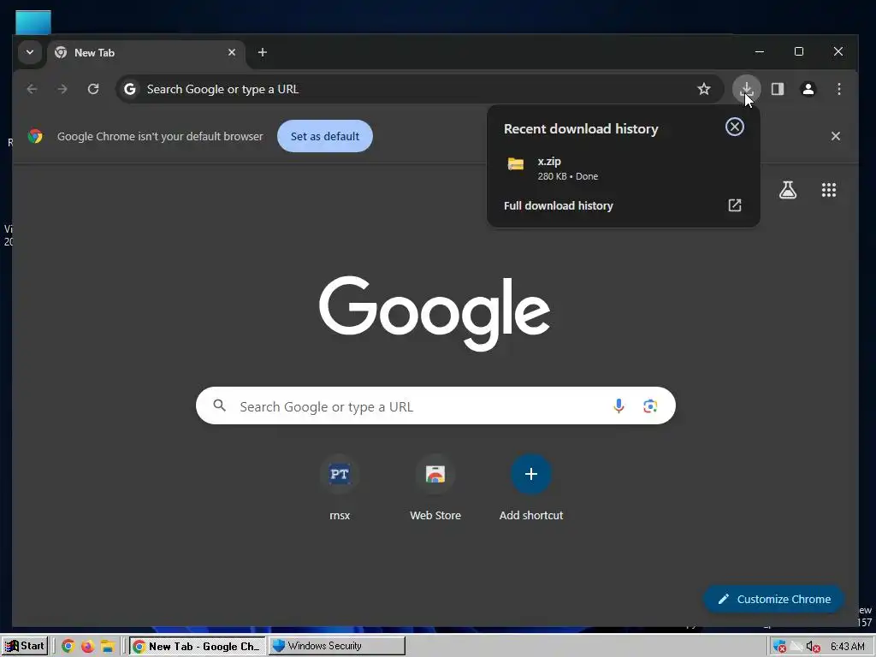Click Customize Chrome button
Viewport: 876px width, 657px height.
click(x=773, y=599)
